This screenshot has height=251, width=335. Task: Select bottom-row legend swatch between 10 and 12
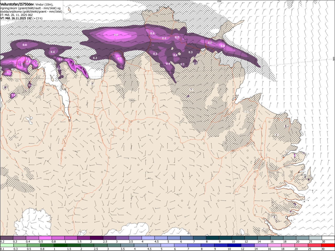[x=234, y=245]
